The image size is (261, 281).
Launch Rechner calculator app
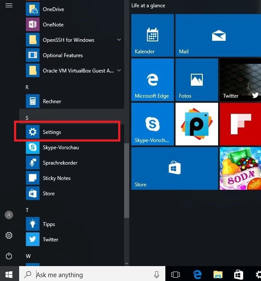(71, 101)
